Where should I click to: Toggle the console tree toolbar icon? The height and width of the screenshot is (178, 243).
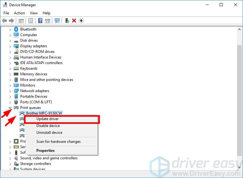click(x=21, y=21)
